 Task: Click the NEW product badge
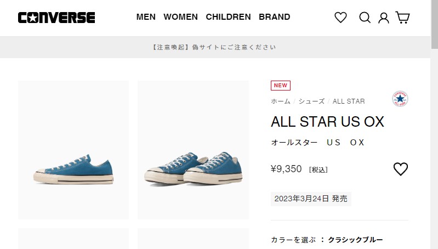281,86
